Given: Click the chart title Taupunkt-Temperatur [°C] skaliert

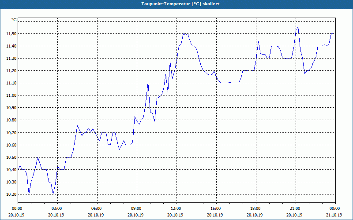Looking at the screenshot, I should [x=180, y=4].
